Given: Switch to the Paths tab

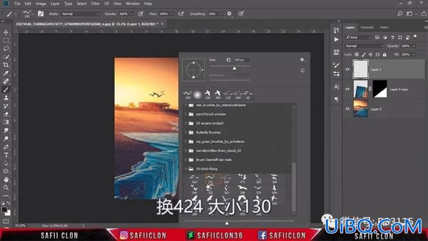Looking at the screenshot, I should point(384,27).
